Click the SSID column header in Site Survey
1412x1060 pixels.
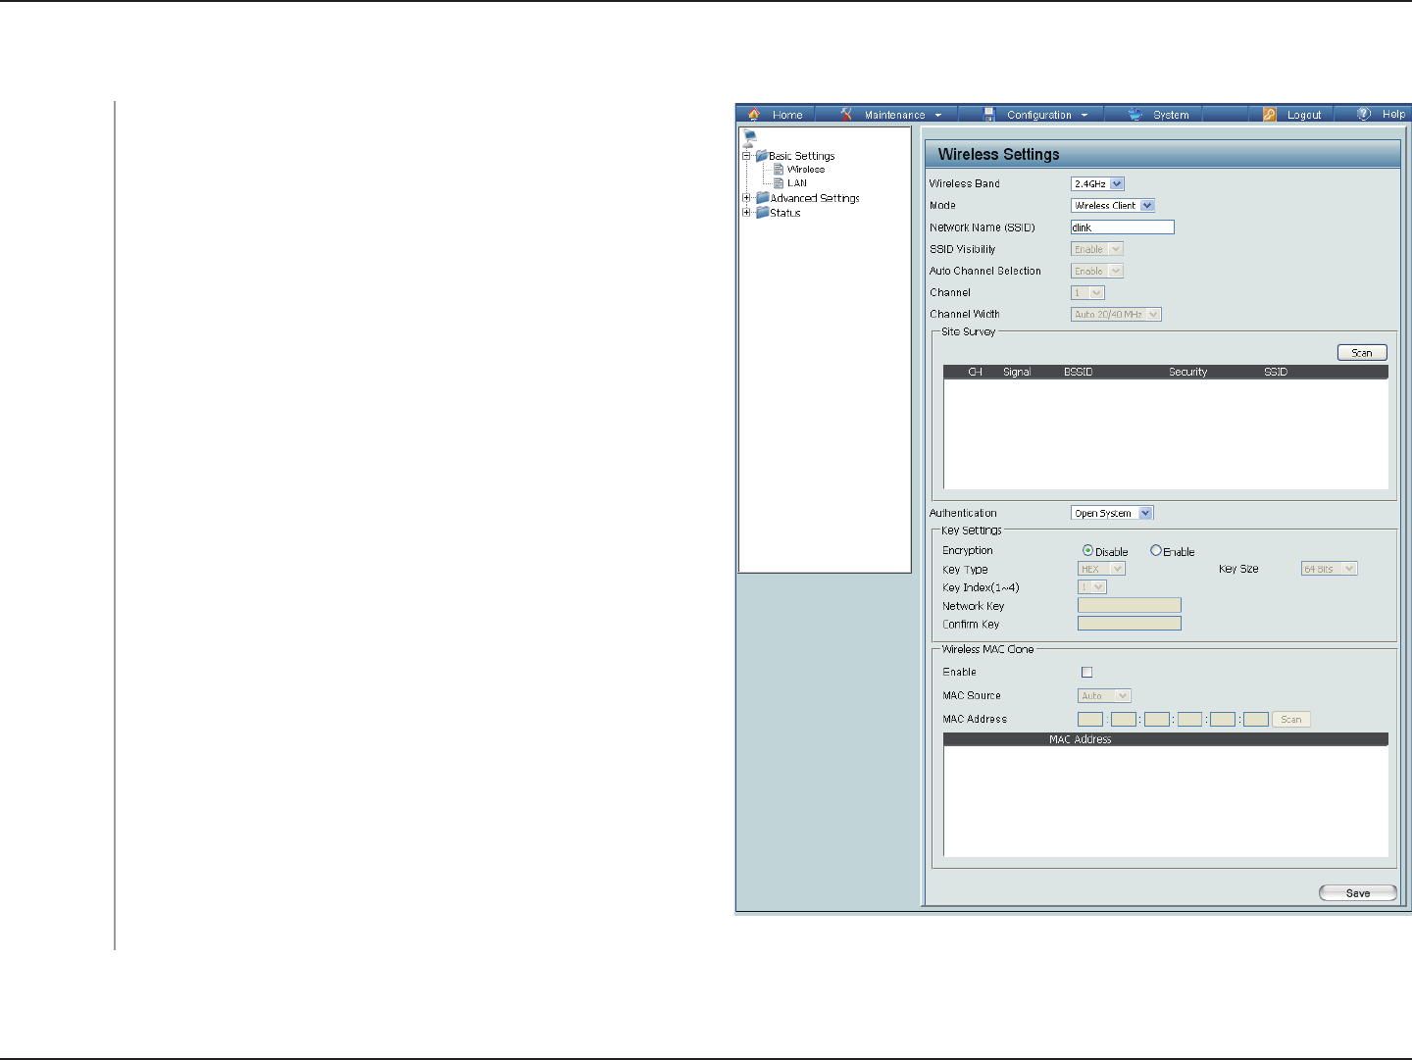[x=1276, y=372]
